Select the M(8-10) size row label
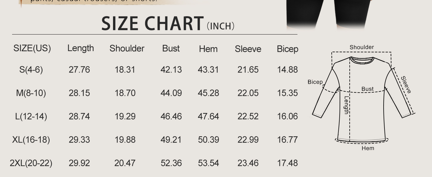The image size is (432, 177). [31, 93]
